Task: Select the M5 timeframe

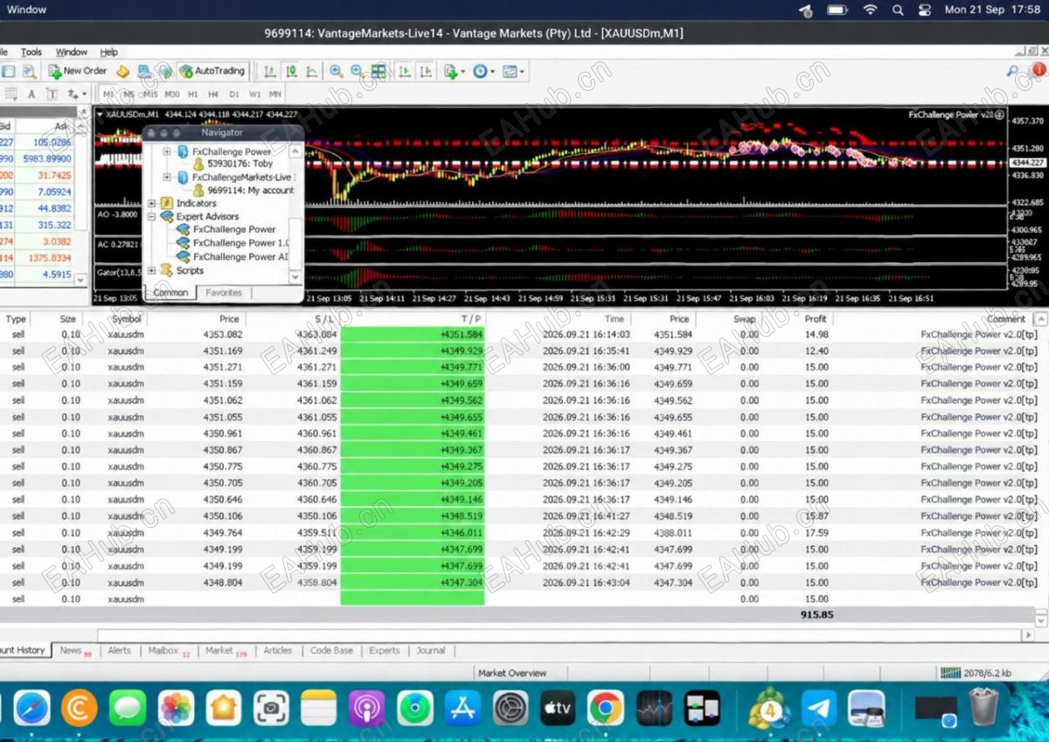Action: (x=129, y=94)
